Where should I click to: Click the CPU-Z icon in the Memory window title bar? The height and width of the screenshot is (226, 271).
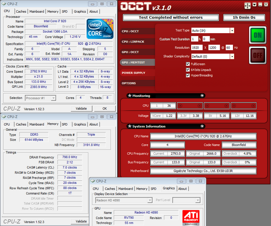pos(4,117)
